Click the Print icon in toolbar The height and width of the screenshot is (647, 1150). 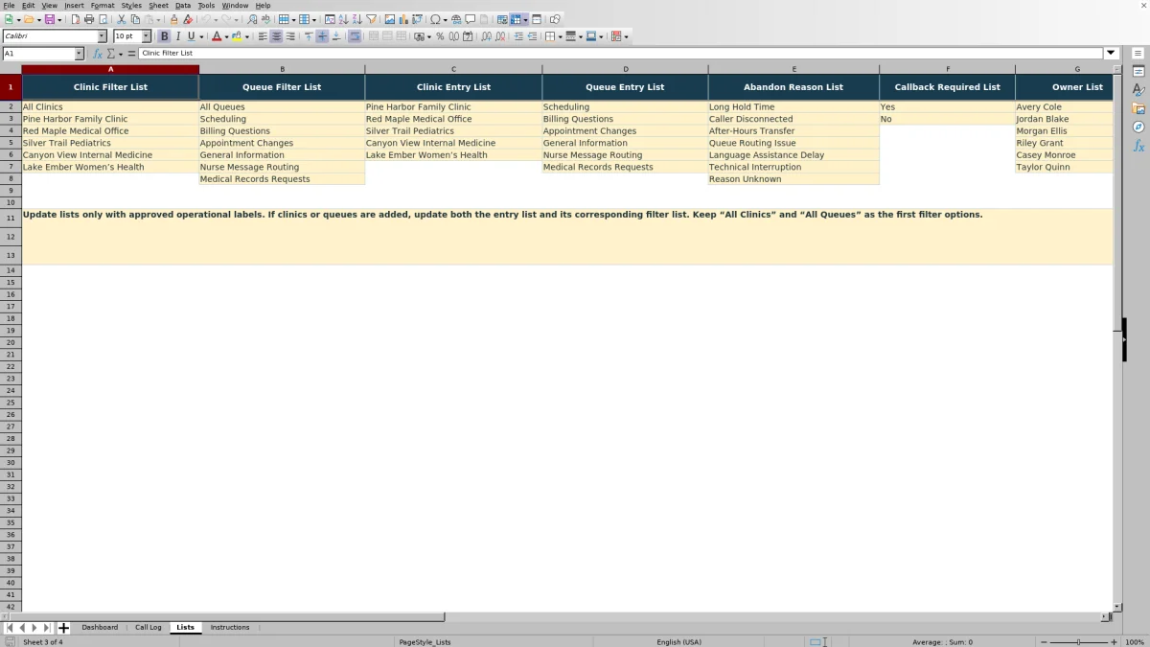pos(89,19)
